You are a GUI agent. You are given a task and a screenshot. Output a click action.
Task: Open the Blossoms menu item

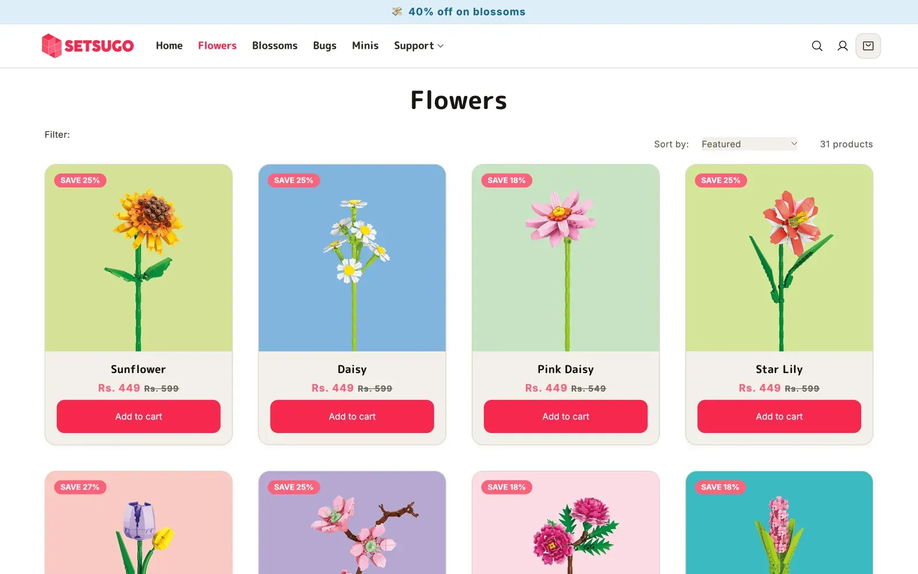point(275,45)
